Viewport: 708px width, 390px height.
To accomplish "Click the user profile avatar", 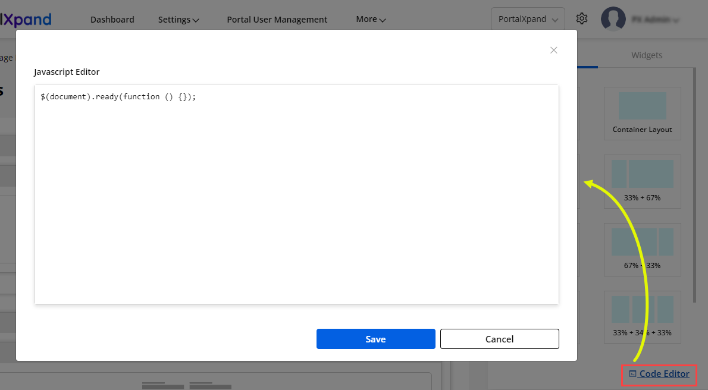I will pos(613,19).
